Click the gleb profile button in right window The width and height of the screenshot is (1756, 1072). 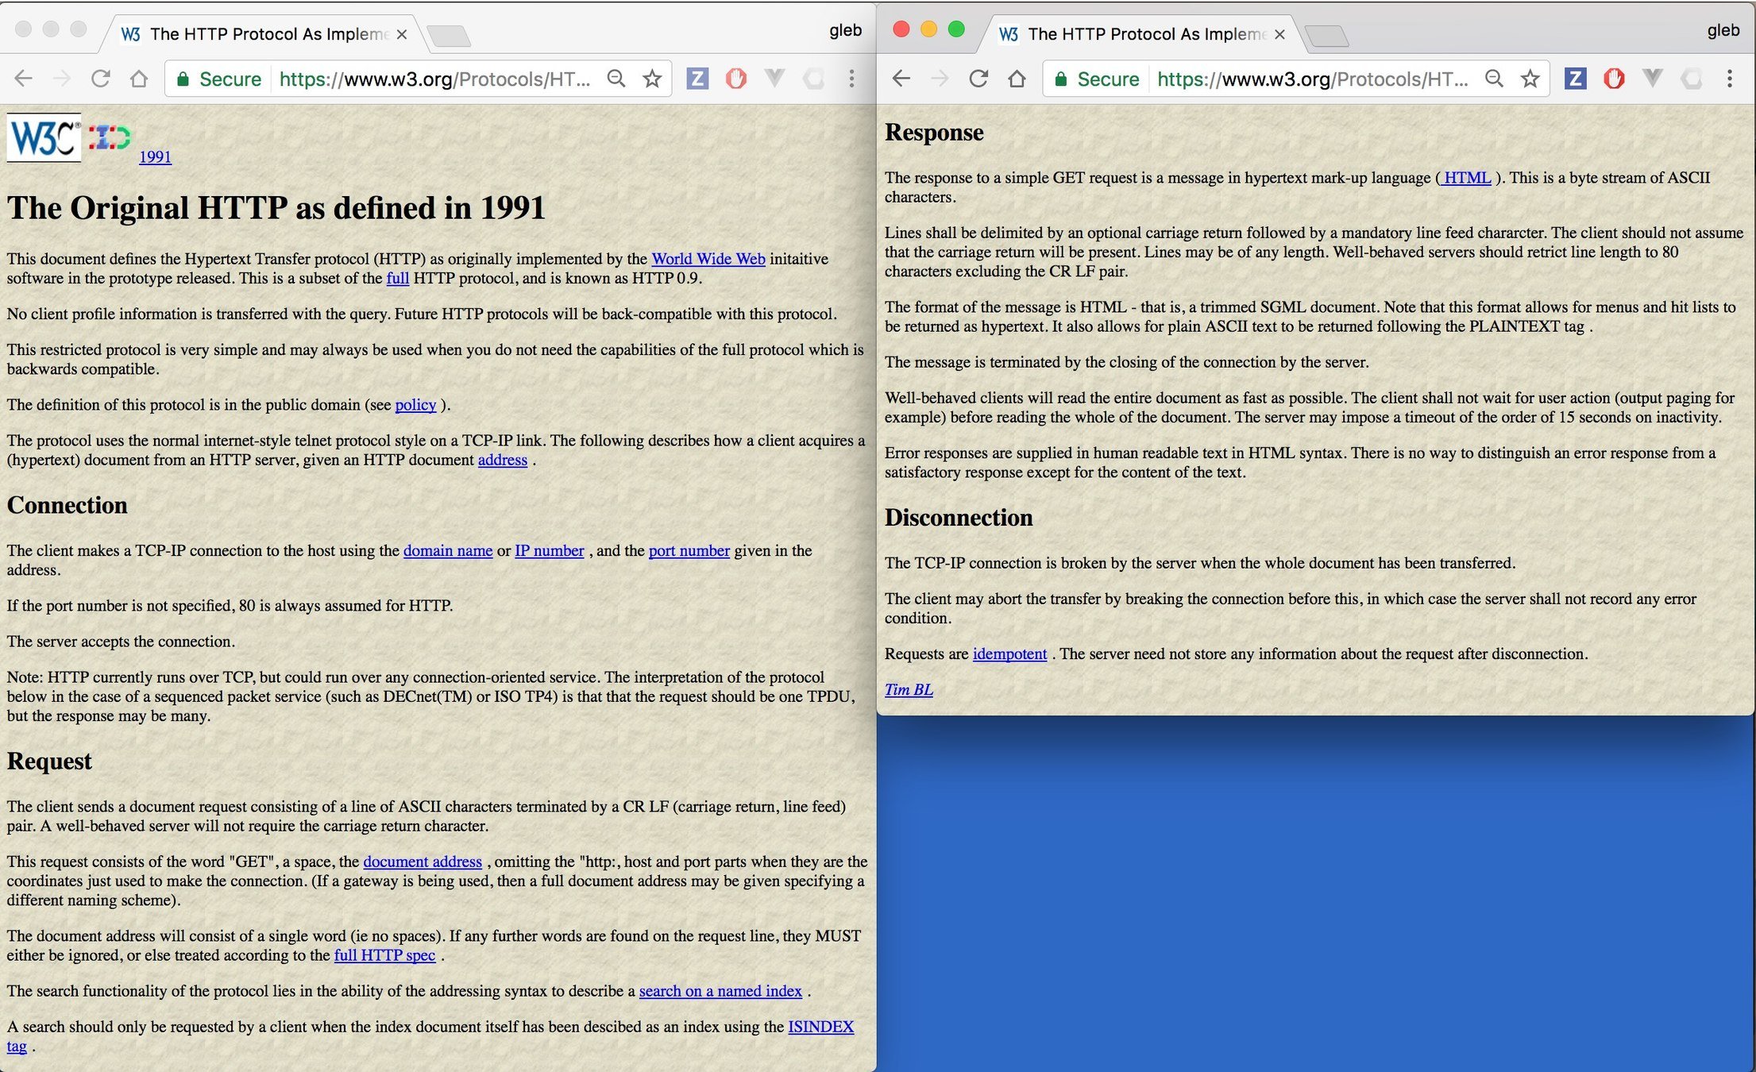point(1723,30)
